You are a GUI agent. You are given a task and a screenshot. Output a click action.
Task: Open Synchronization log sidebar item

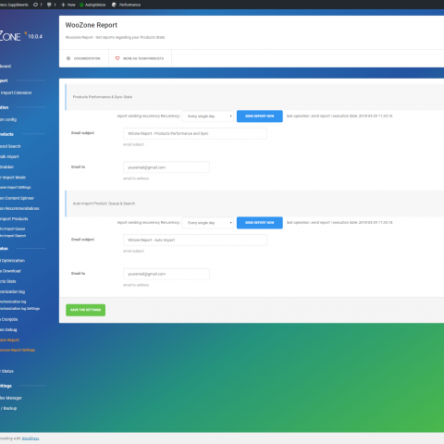(x=12, y=291)
